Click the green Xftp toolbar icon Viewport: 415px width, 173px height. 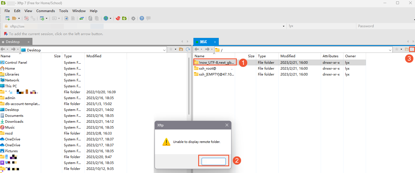pos(124,18)
